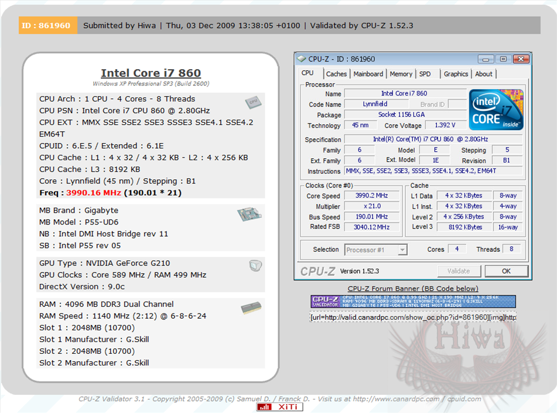Click the orange ID : 861960 badge
The image size is (557, 413).
(47, 26)
